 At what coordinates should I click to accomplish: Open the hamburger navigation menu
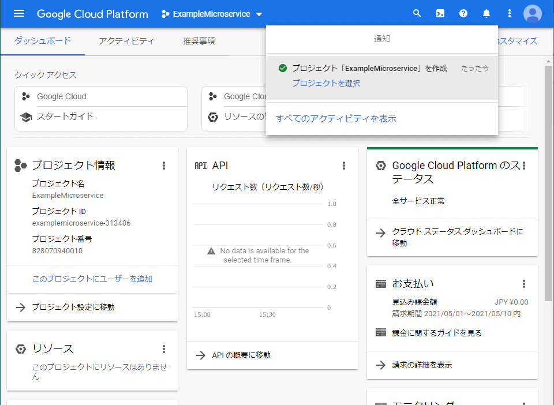pyautogui.click(x=18, y=14)
